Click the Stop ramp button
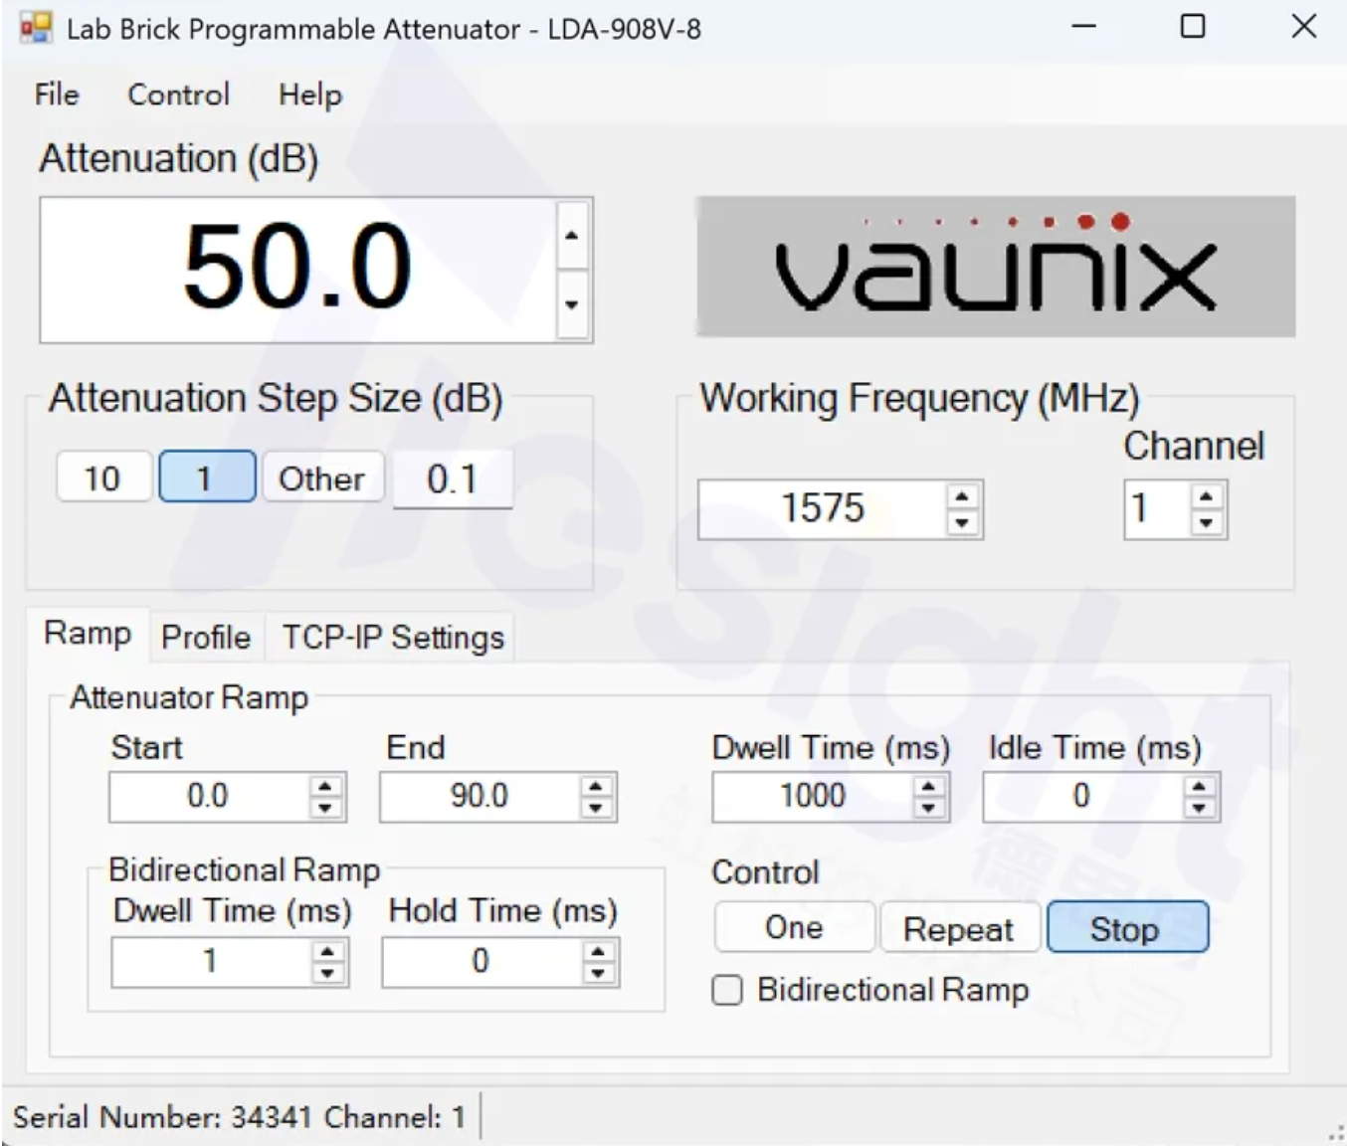 click(x=1127, y=928)
